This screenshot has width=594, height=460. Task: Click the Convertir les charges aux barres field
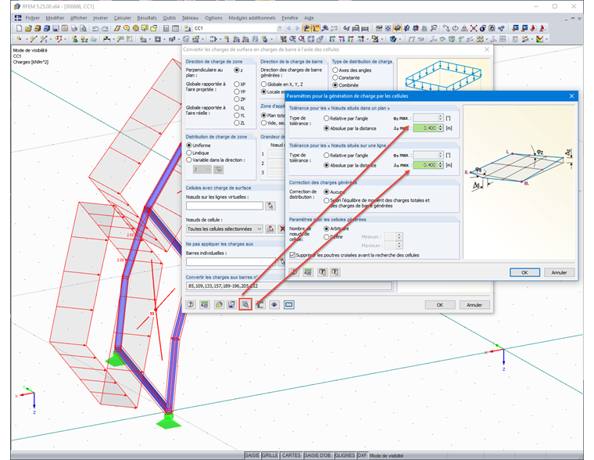288,286
